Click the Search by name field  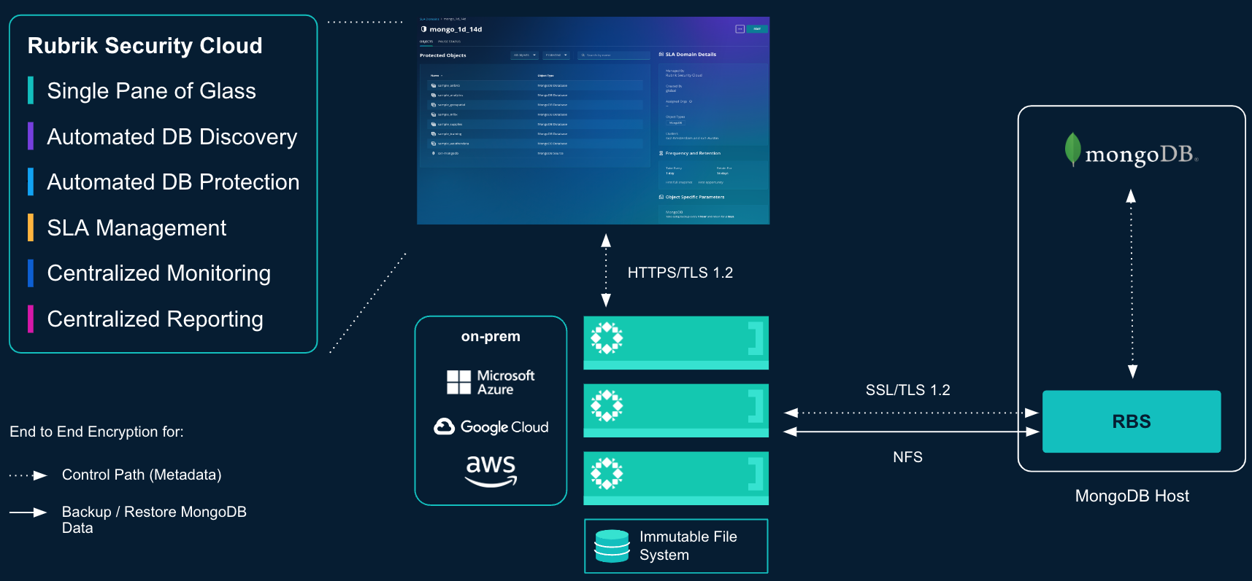(614, 55)
